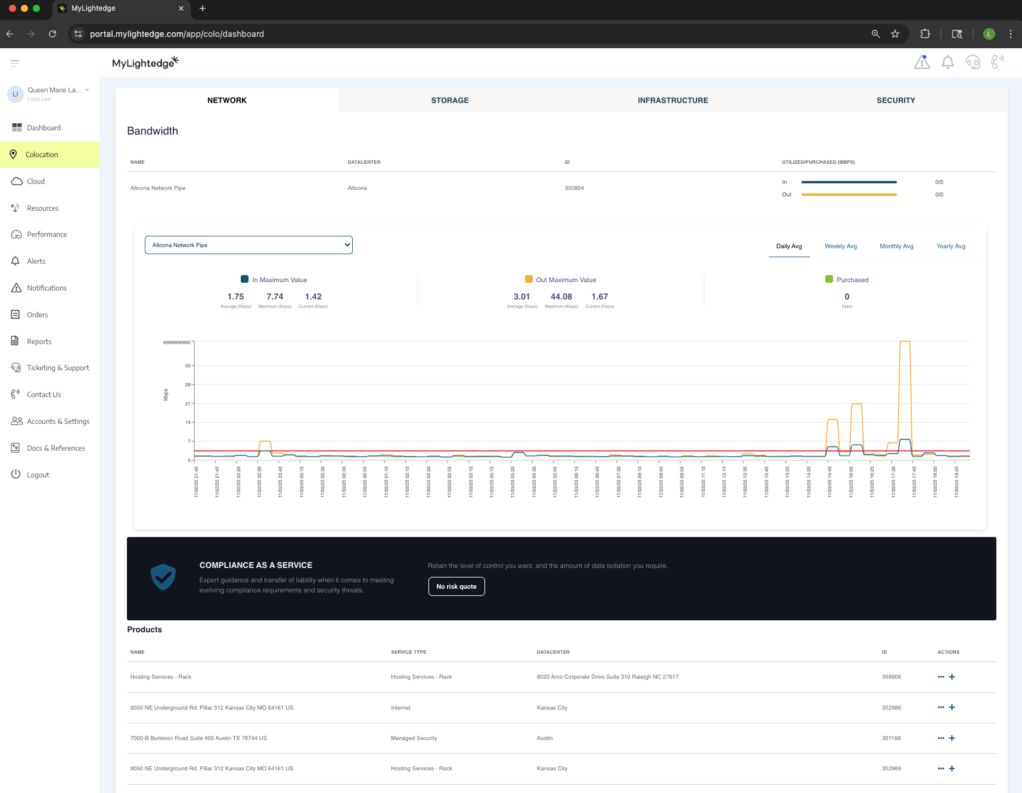
Task: Click the MyLightedge logo
Action: (x=145, y=63)
